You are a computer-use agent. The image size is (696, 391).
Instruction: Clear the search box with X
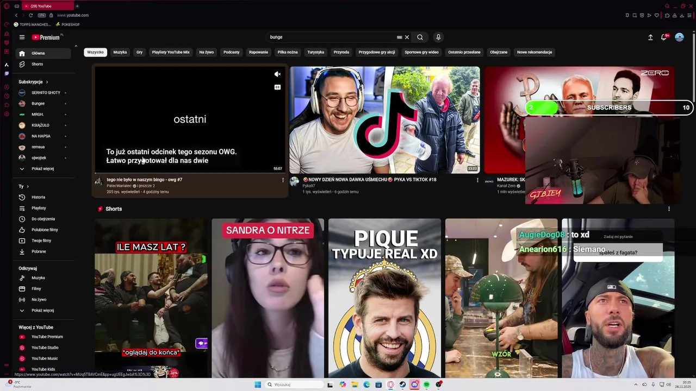(x=407, y=37)
